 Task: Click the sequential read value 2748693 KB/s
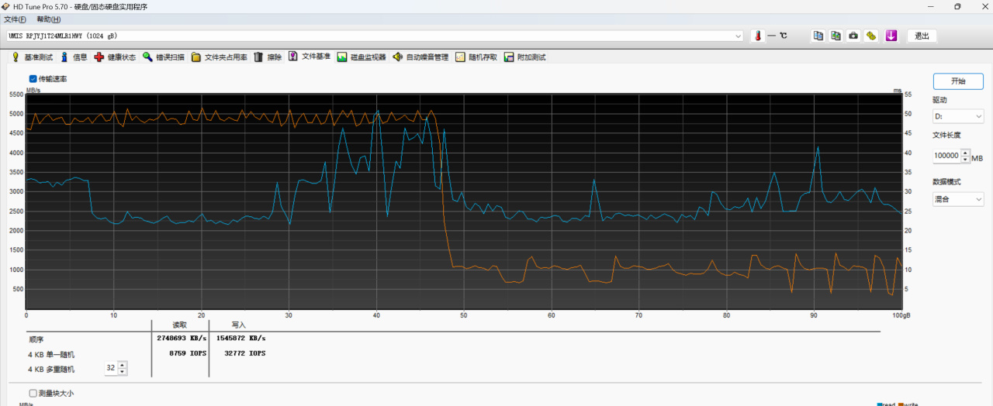pyautogui.click(x=180, y=339)
